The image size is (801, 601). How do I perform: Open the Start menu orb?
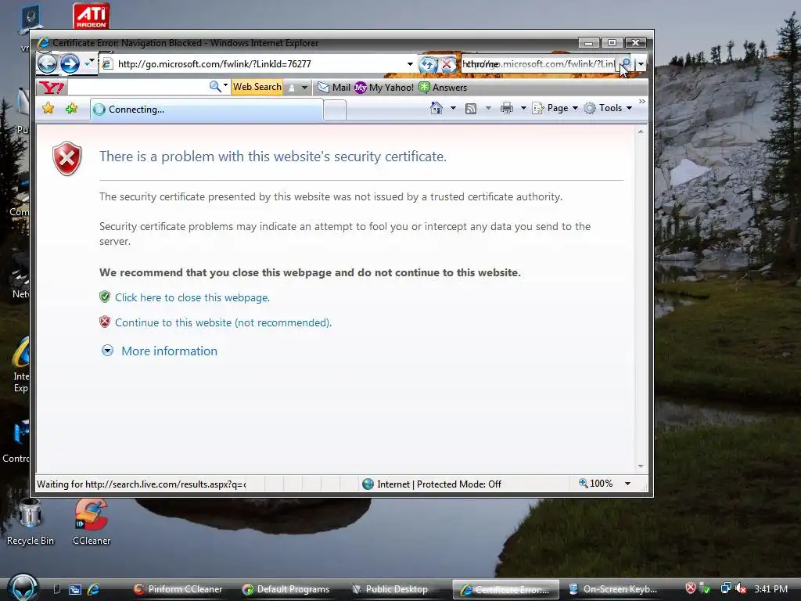click(x=23, y=588)
